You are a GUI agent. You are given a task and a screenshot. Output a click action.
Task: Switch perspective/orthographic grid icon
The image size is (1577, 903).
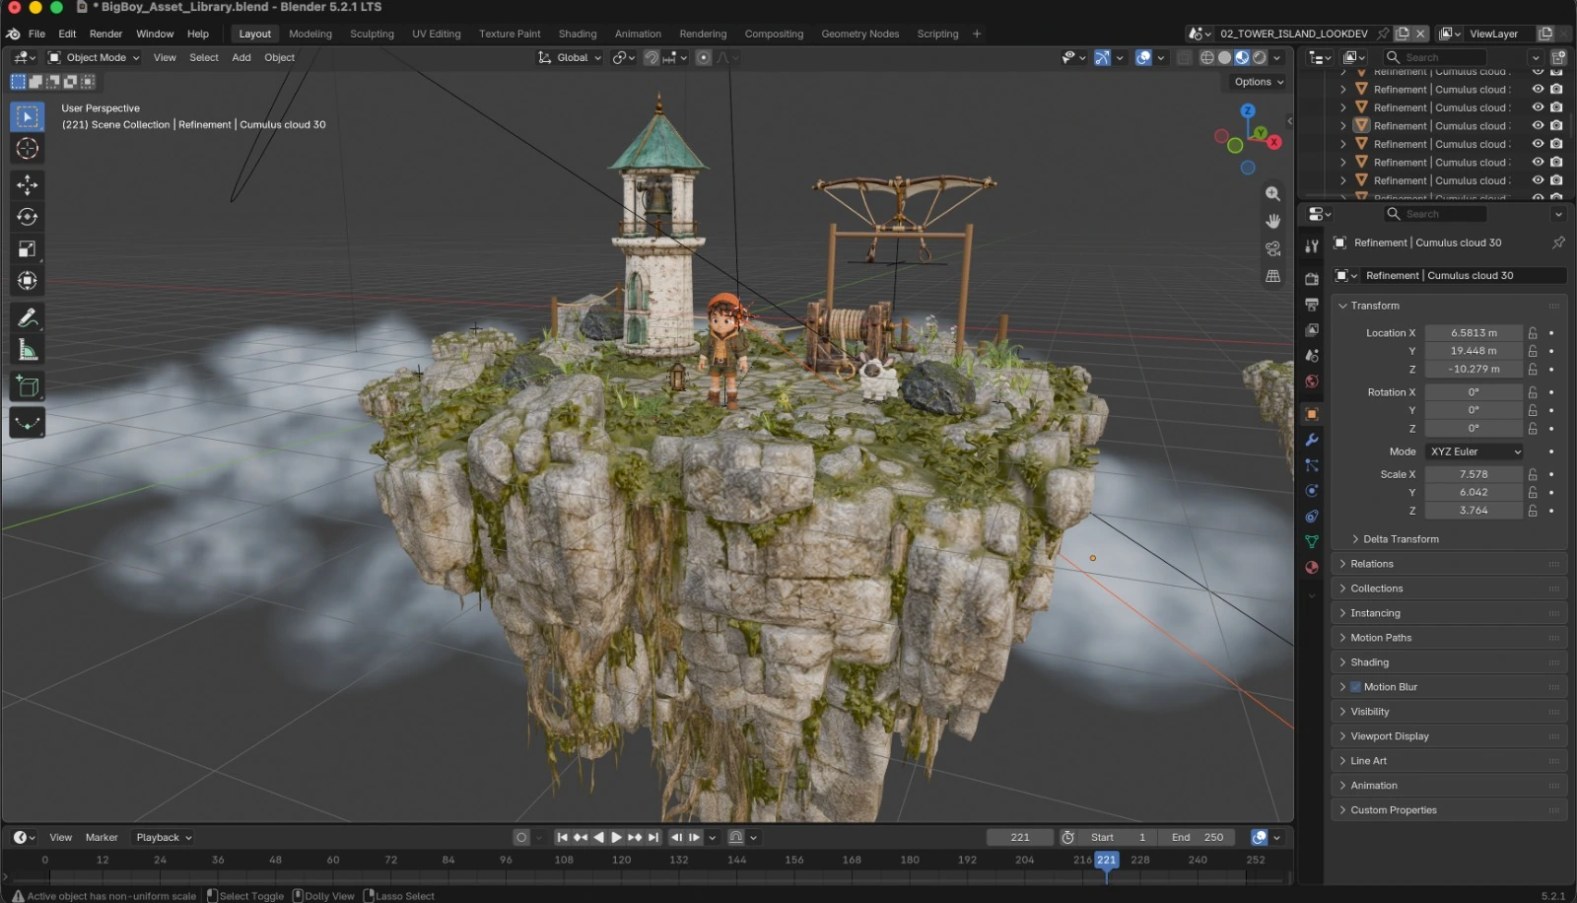[1273, 276]
